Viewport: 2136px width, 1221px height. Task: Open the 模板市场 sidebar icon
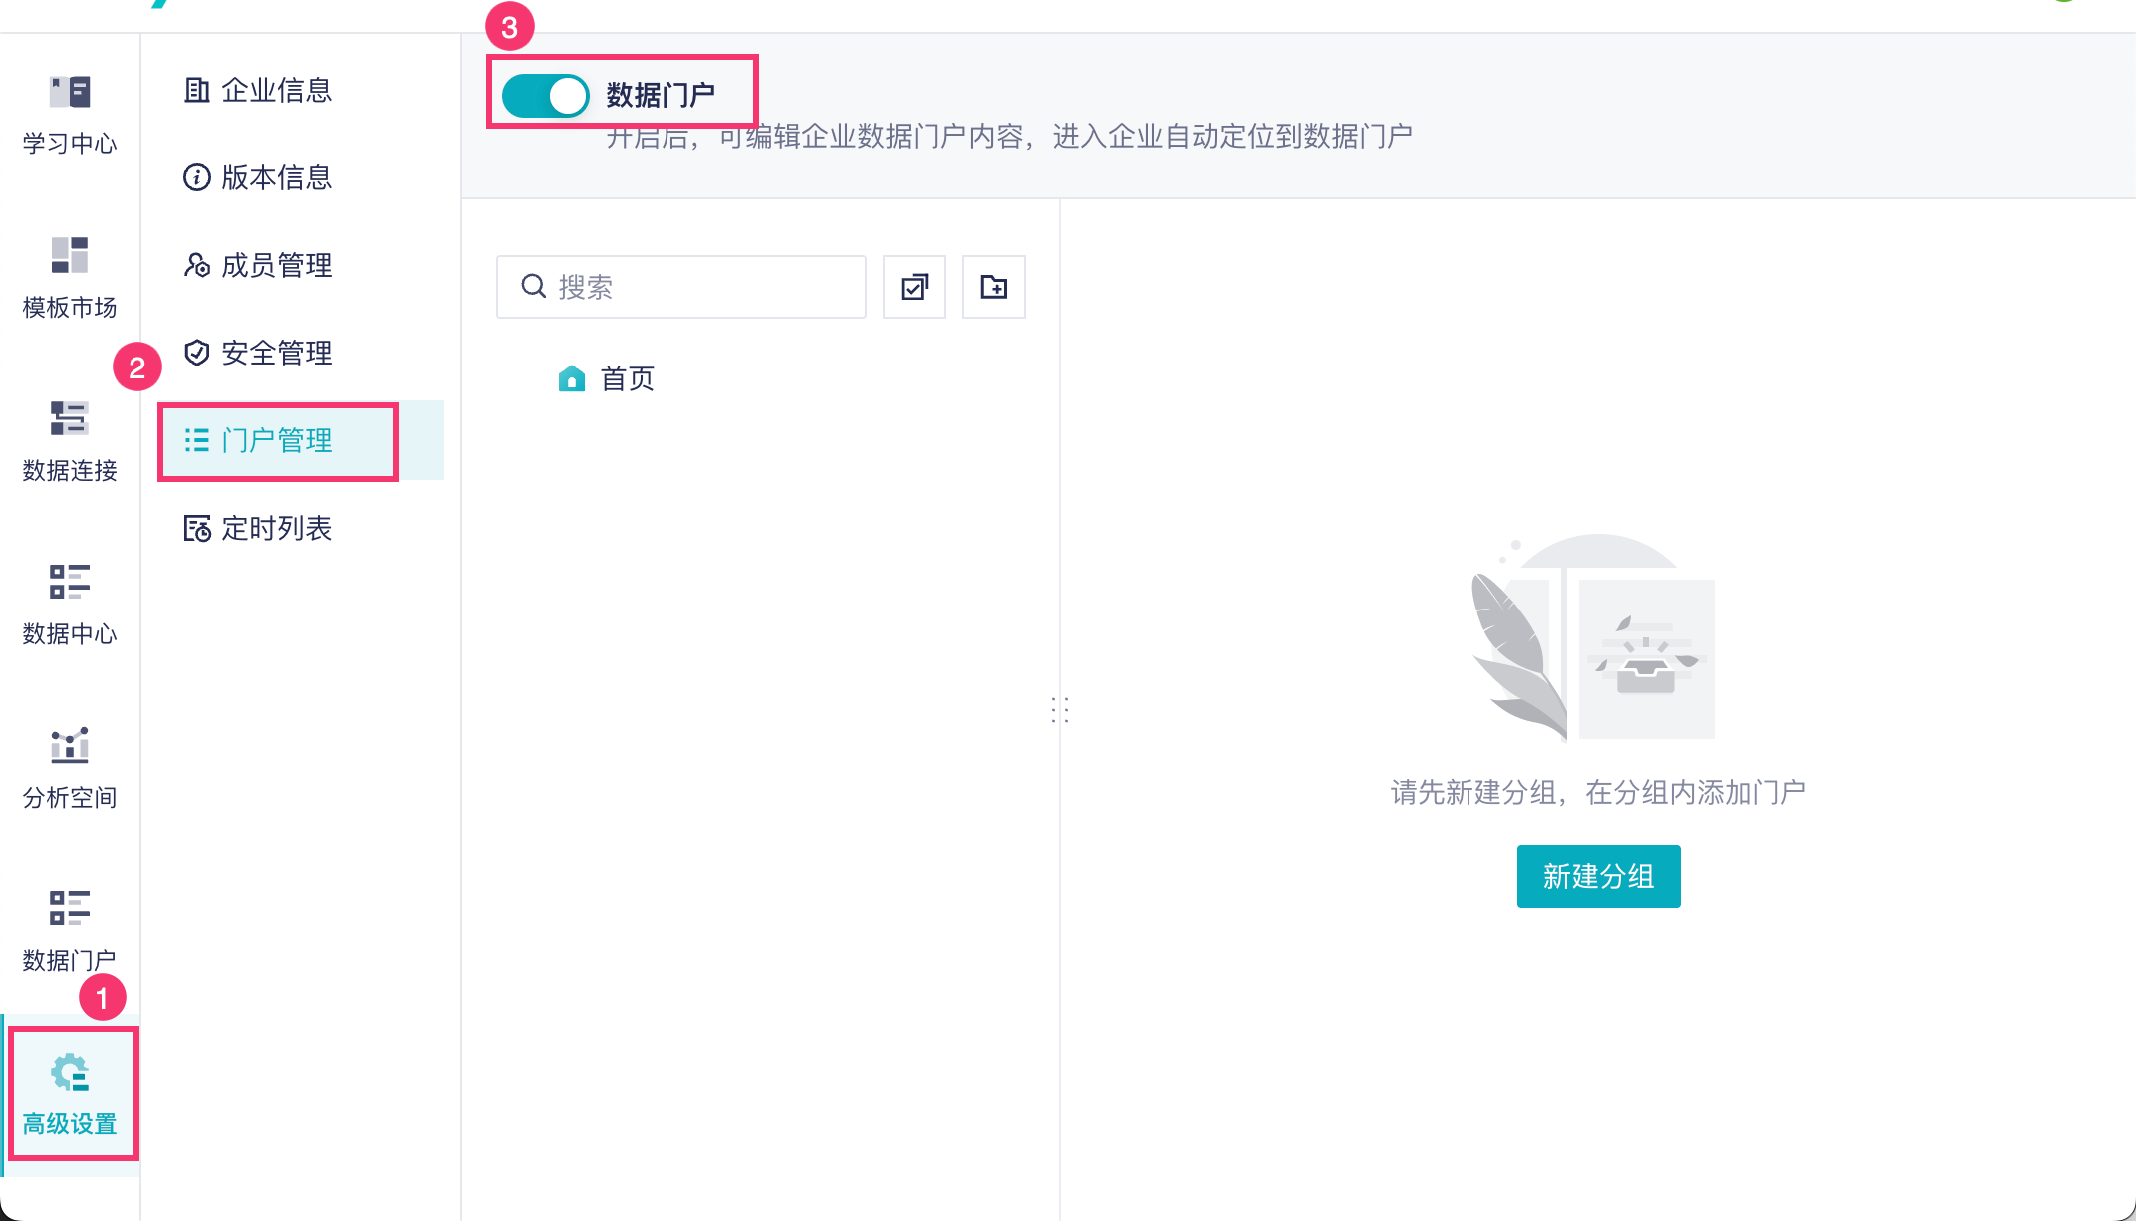[70, 277]
